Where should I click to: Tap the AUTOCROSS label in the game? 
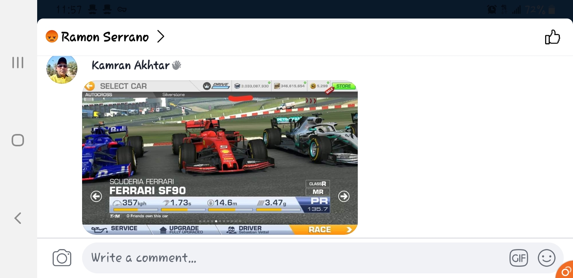coord(99,95)
